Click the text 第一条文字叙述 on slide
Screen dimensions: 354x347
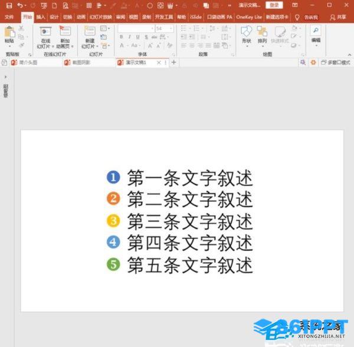[x=190, y=178]
